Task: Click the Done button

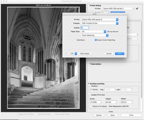Action: (x=112, y=115)
